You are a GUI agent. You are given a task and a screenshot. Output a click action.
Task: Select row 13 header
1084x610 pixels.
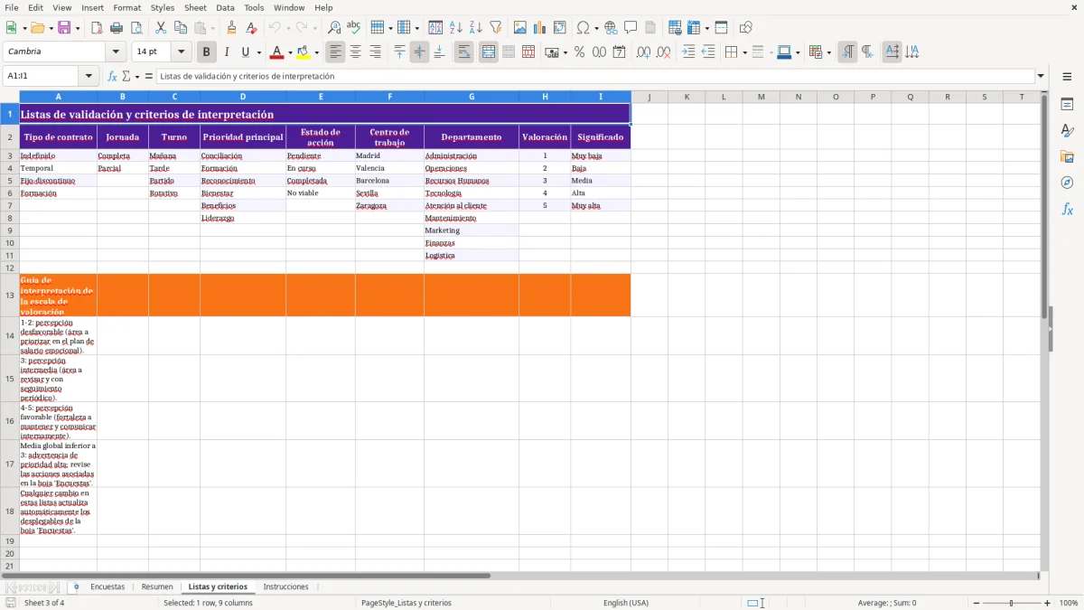click(x=10, y=295)
